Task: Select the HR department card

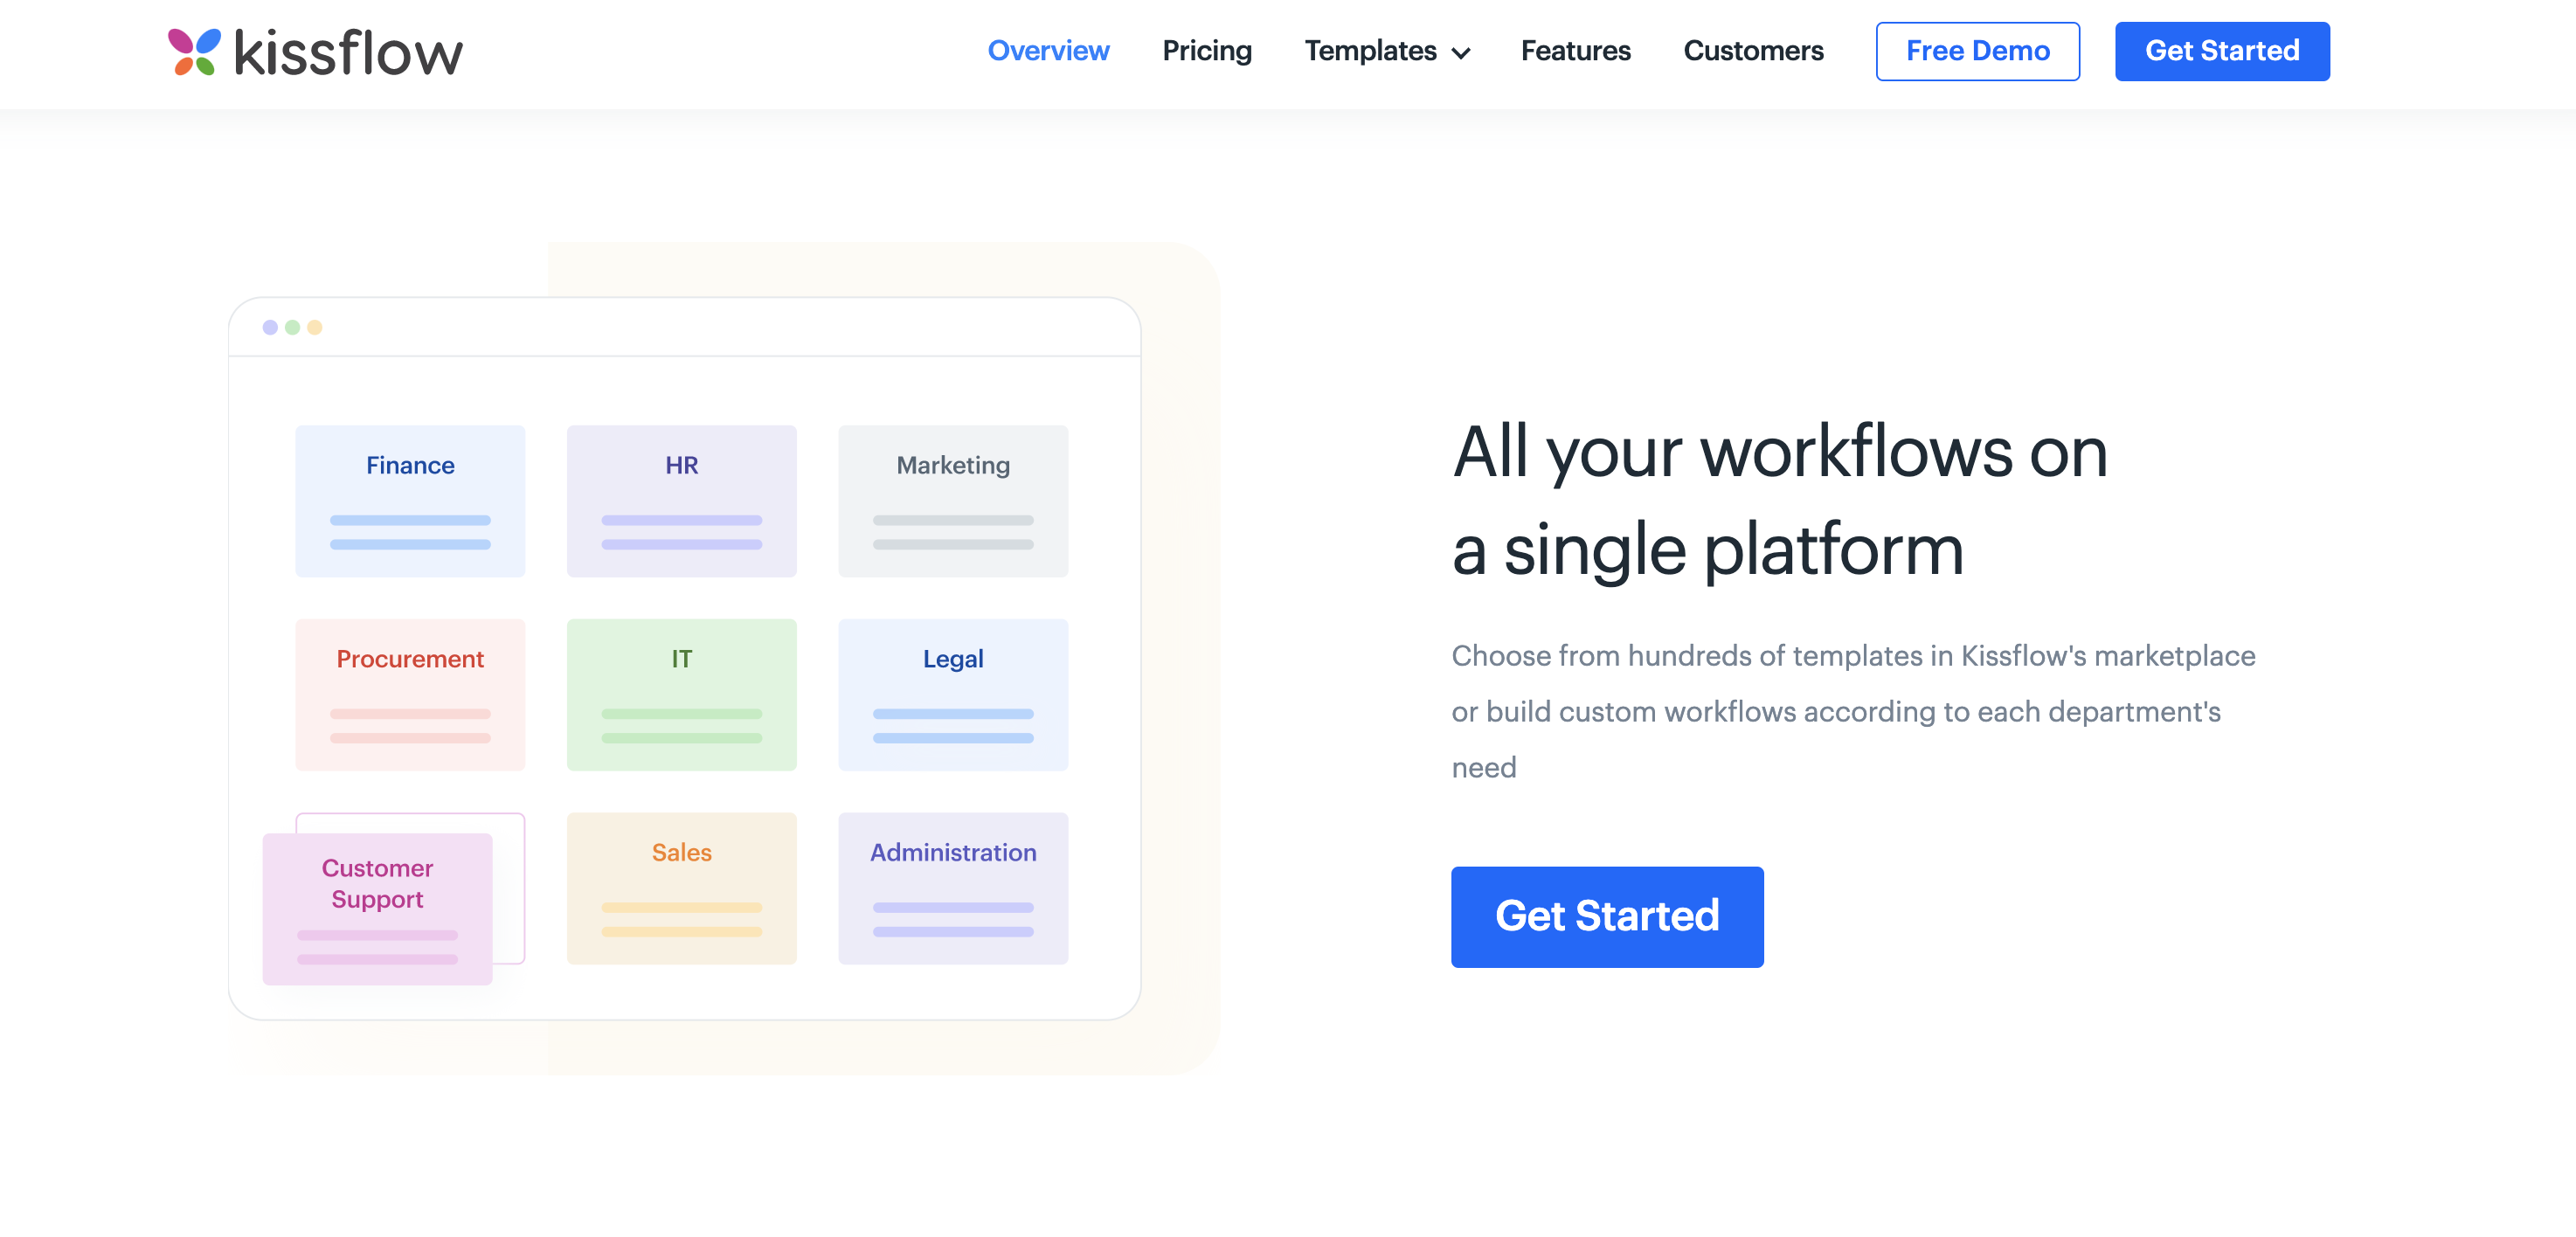Action: click(x=681, y=501)
